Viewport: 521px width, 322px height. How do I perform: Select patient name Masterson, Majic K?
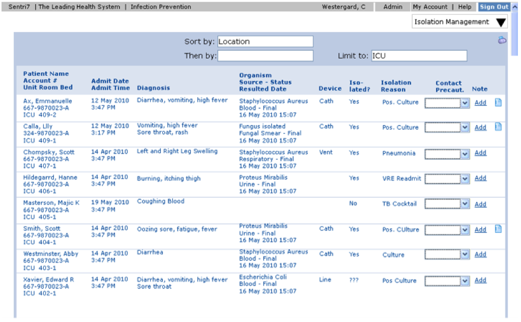point(51,202)
